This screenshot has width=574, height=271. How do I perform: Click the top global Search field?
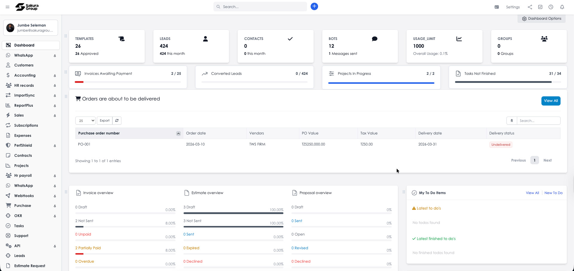point(260,7)
